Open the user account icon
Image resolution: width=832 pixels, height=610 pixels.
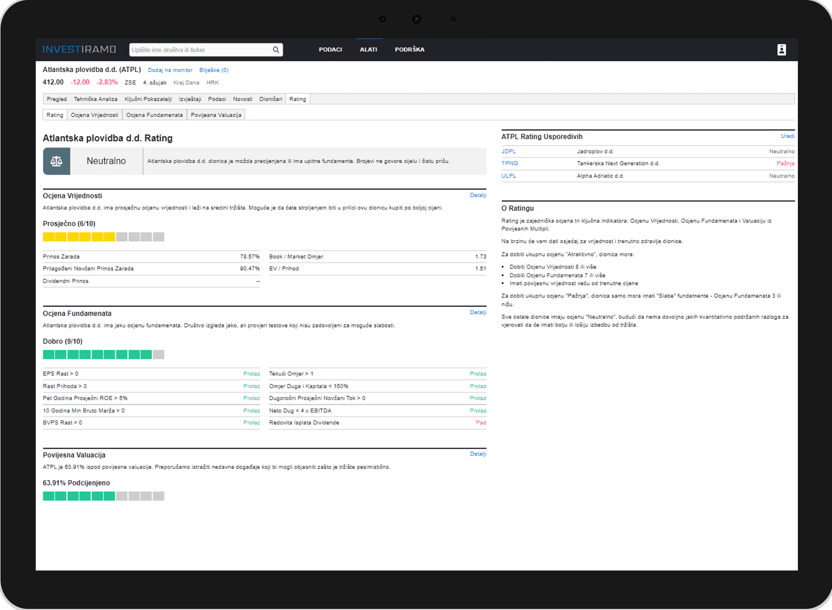pyautogui.click(x=781, y=50)
